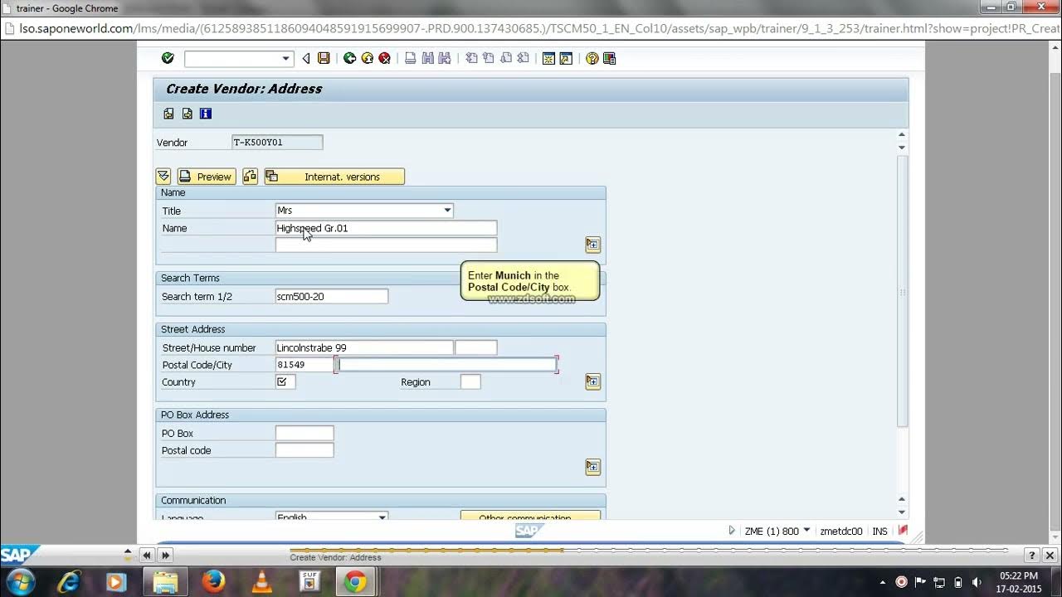Click the Street field Lincolnstrabe 99

click(364, 347)
